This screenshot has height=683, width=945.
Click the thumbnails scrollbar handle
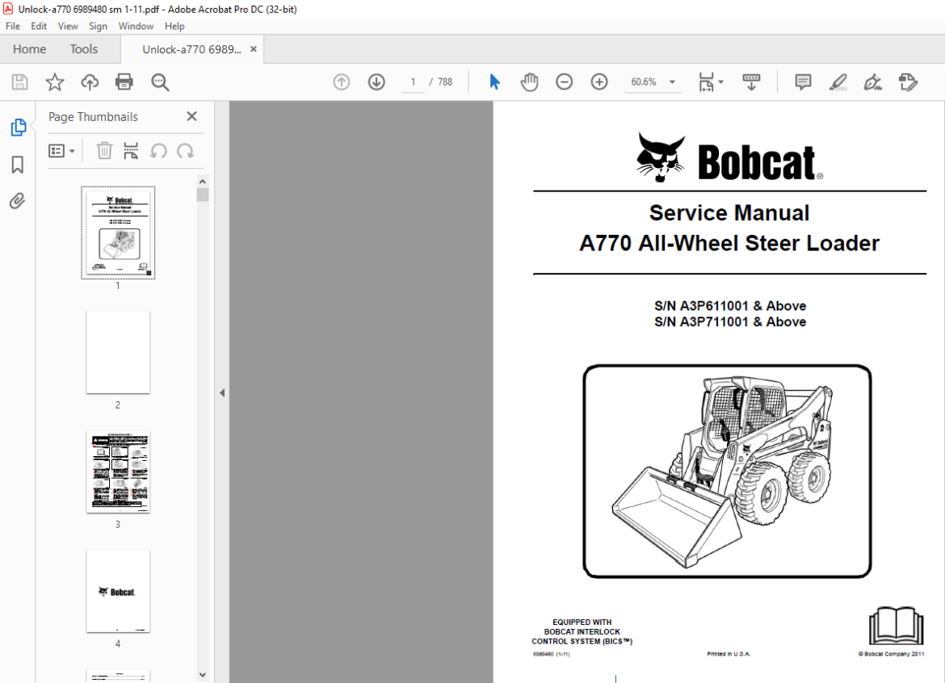[x=203, y=195]
